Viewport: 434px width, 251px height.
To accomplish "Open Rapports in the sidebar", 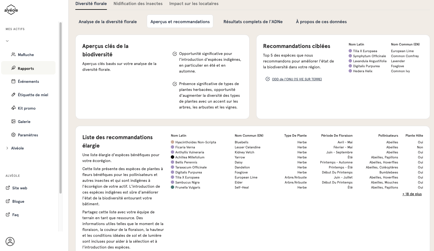I will pos(28,68).
